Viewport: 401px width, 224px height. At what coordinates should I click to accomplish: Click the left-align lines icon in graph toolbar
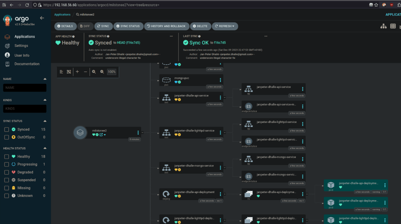61,72
